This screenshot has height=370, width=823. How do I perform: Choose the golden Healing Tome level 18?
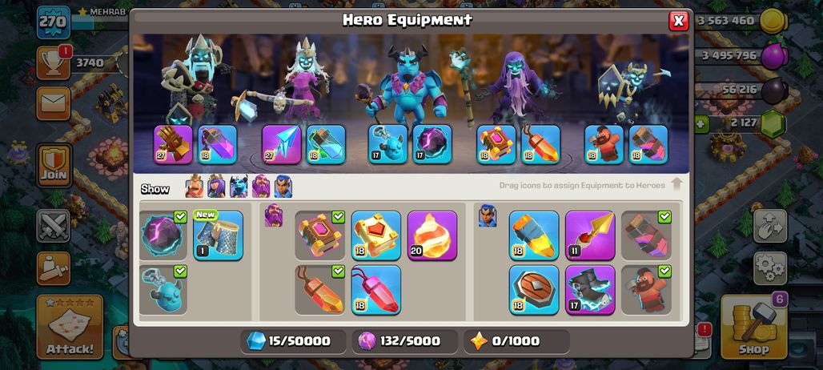pos(375,235)
